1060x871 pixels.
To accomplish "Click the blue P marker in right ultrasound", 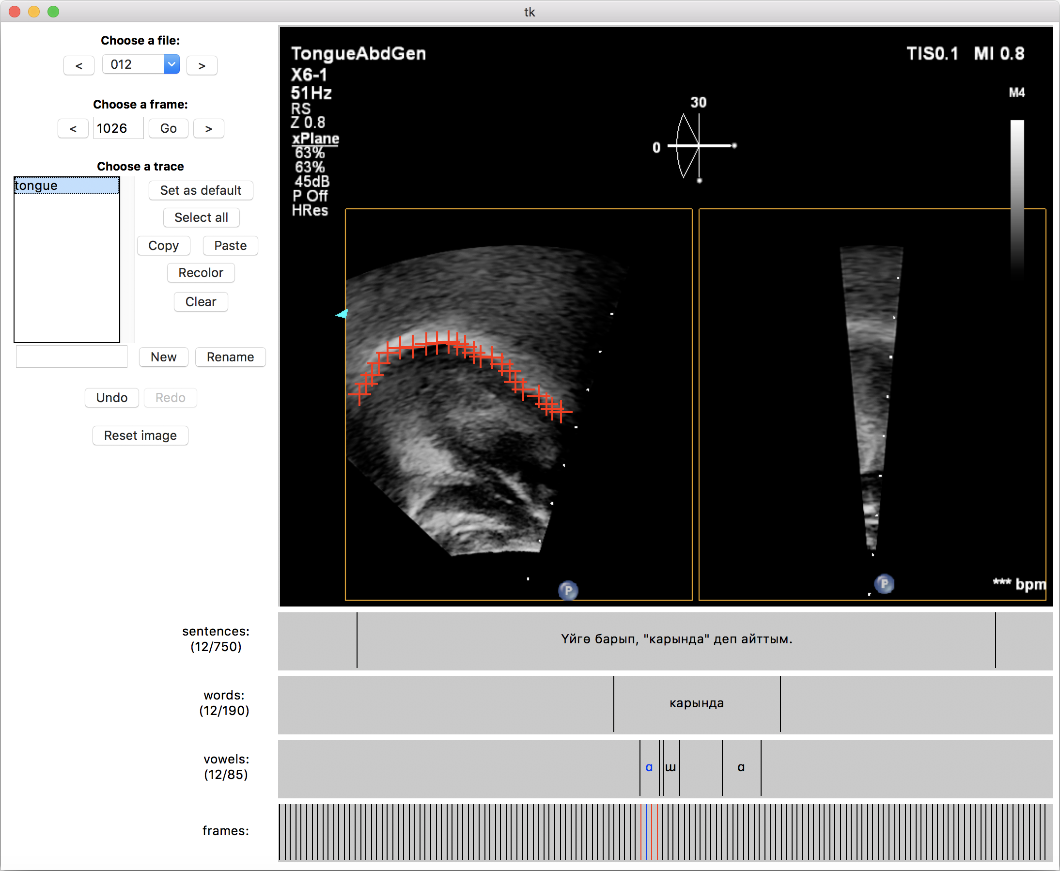I will click(884, 584).
